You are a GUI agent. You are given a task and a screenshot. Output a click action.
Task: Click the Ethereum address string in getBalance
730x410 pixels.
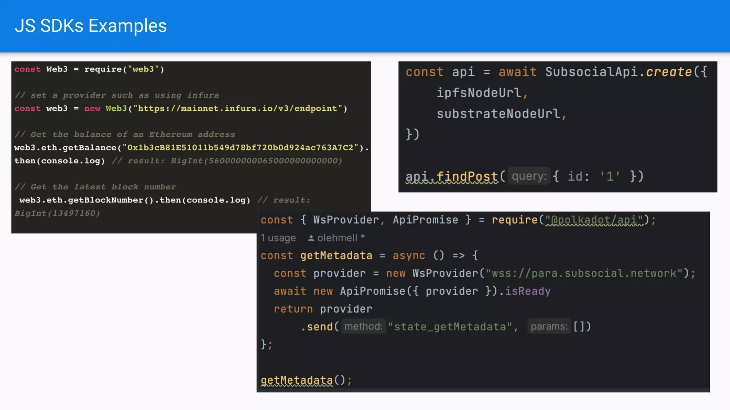pyautogui.click(x=240, y=147)
